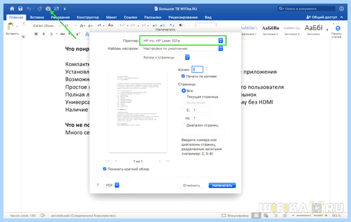The image size is (351, 222).
Task: Click the smiley feedback icon
Action: 342,9
